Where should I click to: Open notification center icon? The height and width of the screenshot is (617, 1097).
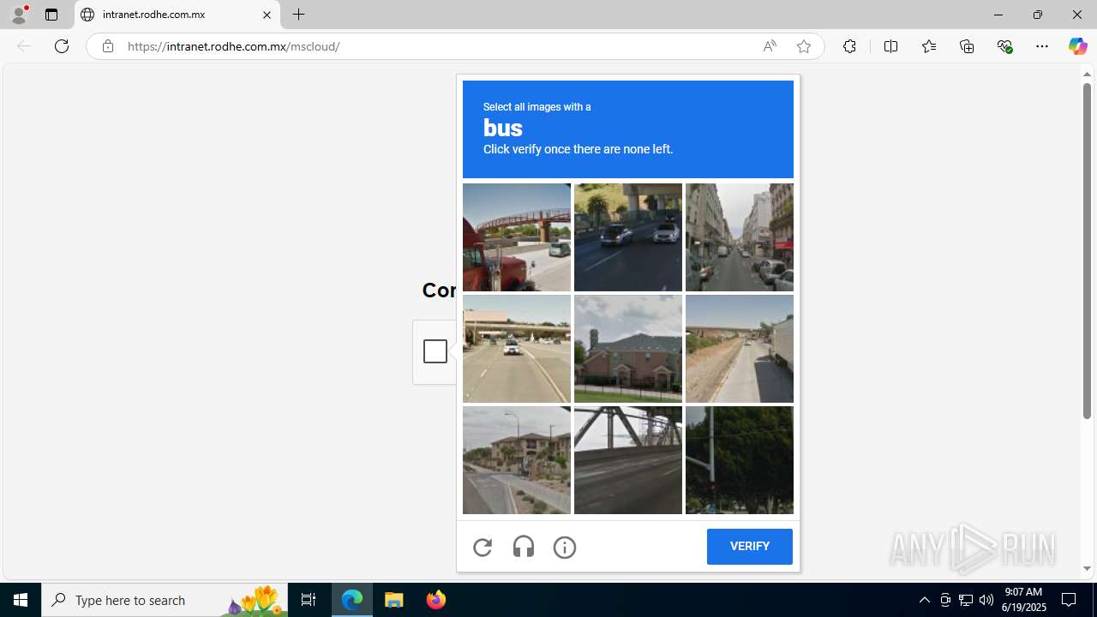[x=1070, y=600]
